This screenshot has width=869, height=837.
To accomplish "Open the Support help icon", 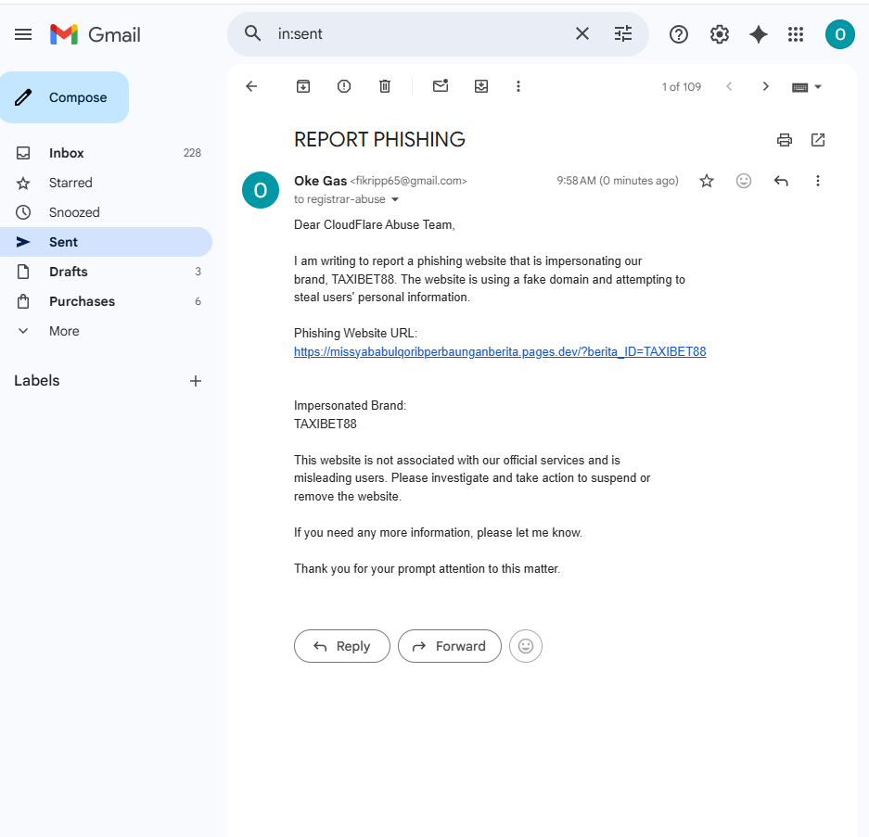I will pyautogui.click(x=678, y=34).
